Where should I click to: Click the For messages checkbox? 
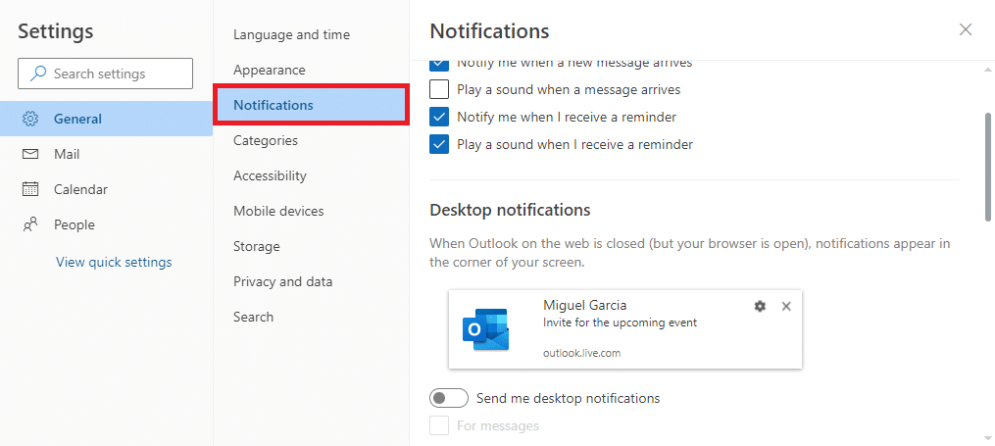click(x=439, y=425)
